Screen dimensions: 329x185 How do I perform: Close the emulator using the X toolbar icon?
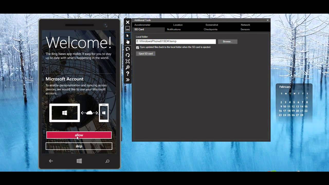[x=127, y=22]
